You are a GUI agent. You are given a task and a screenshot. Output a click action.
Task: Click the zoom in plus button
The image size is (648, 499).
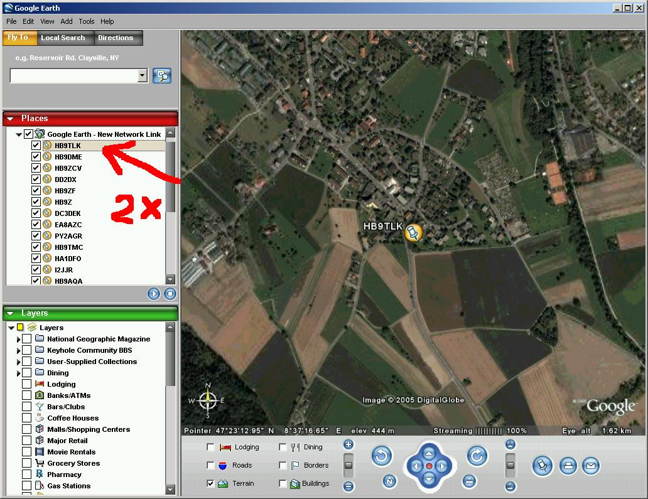click(x=348, y=445)
